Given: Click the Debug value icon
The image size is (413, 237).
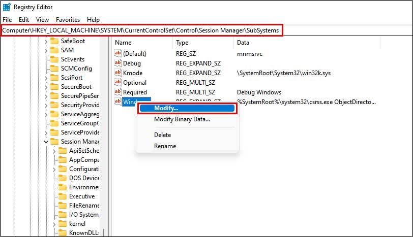Looking at the screenshot, I should (117, 63).
